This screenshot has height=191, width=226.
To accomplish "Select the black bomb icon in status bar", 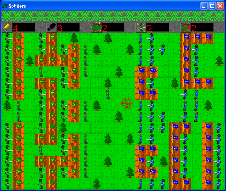I will 51,27.
